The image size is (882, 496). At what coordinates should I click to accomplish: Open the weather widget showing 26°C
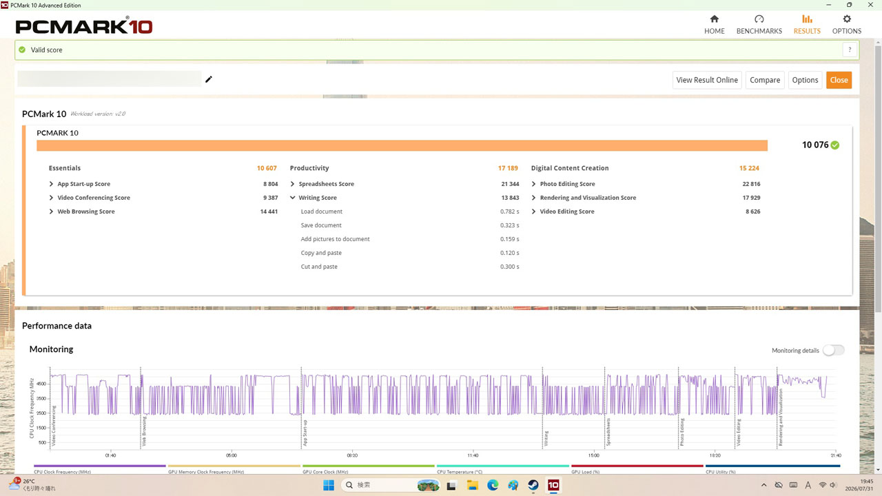point(32,485)
